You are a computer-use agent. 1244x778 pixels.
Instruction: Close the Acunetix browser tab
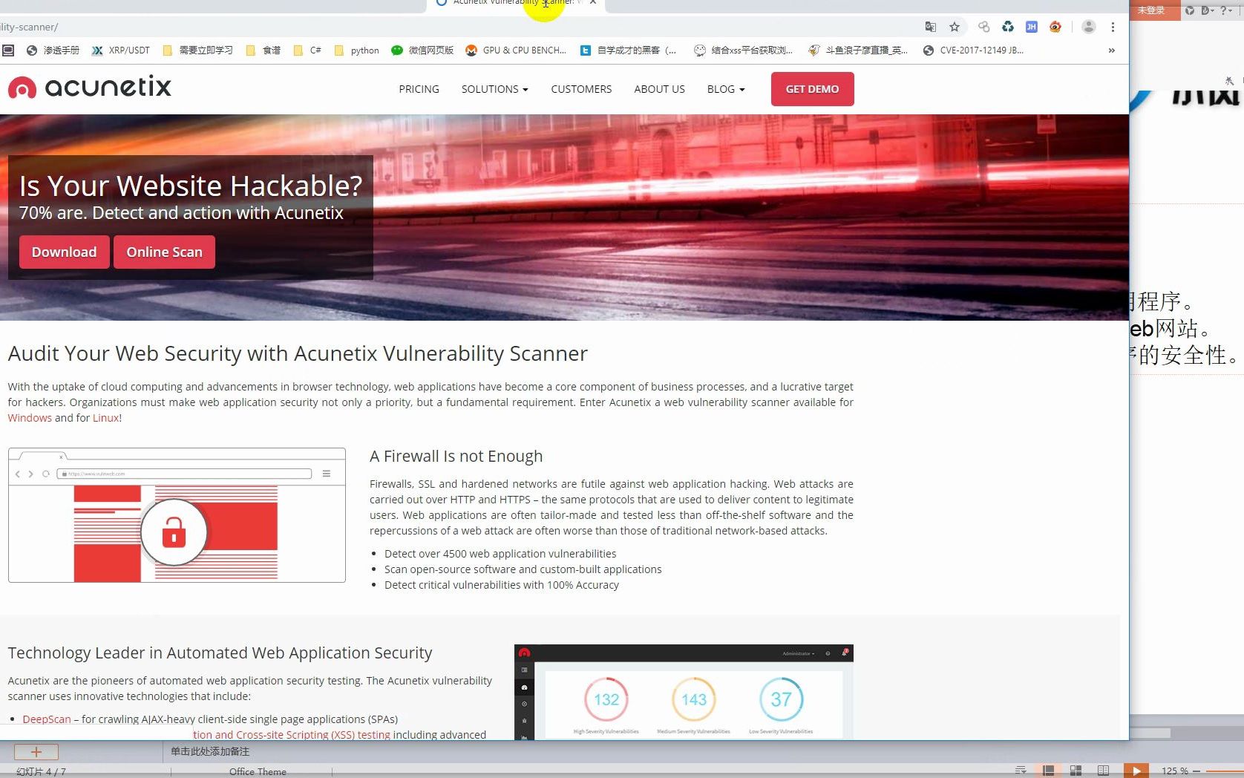(593, 3)
